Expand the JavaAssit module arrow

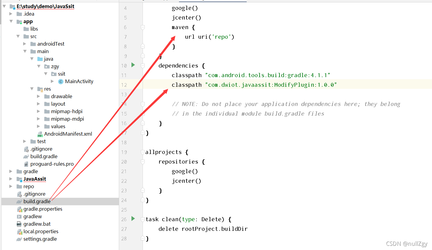11,179
